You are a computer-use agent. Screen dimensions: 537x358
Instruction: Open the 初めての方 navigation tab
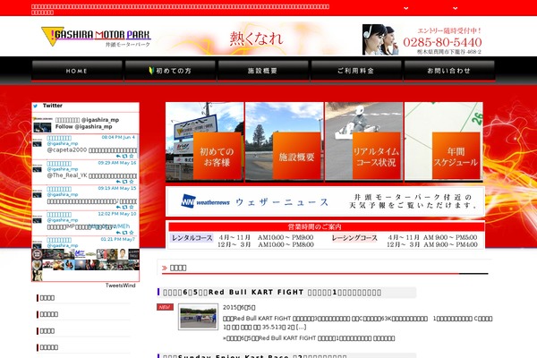click(x=170, y=71)
